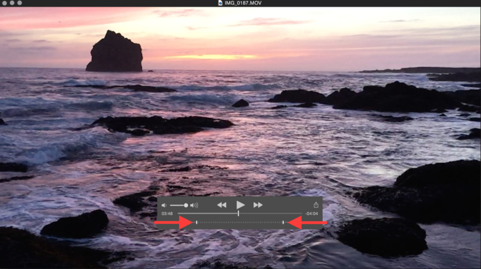481x269 pixels.
Task: Zoom the player window to full screen
Action: [x=19, y=3]
